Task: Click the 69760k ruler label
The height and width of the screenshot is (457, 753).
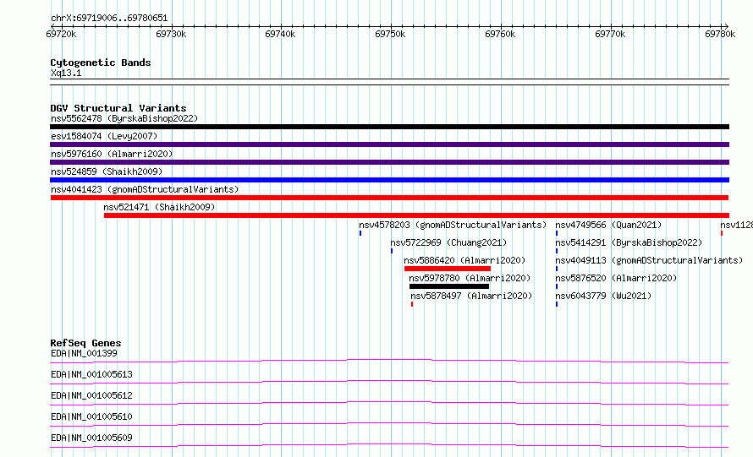Action: pyautogui.click(x=500, y=34)
